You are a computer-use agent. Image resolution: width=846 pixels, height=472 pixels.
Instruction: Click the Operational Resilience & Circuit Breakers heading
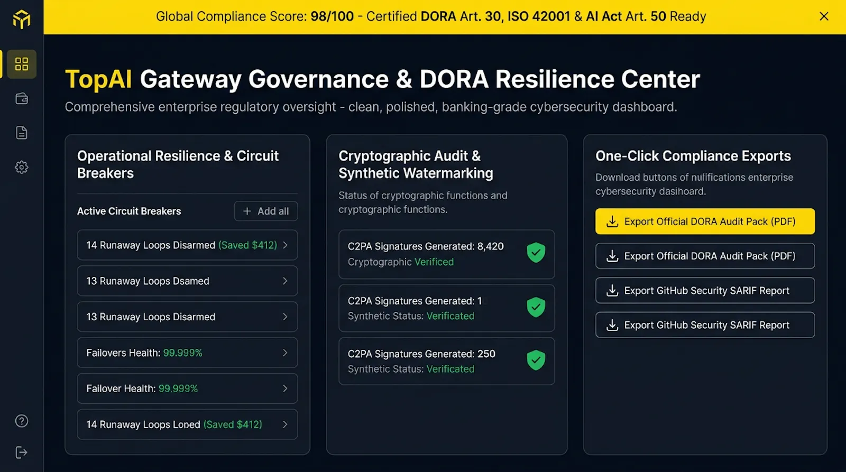[x=178, y=164]
